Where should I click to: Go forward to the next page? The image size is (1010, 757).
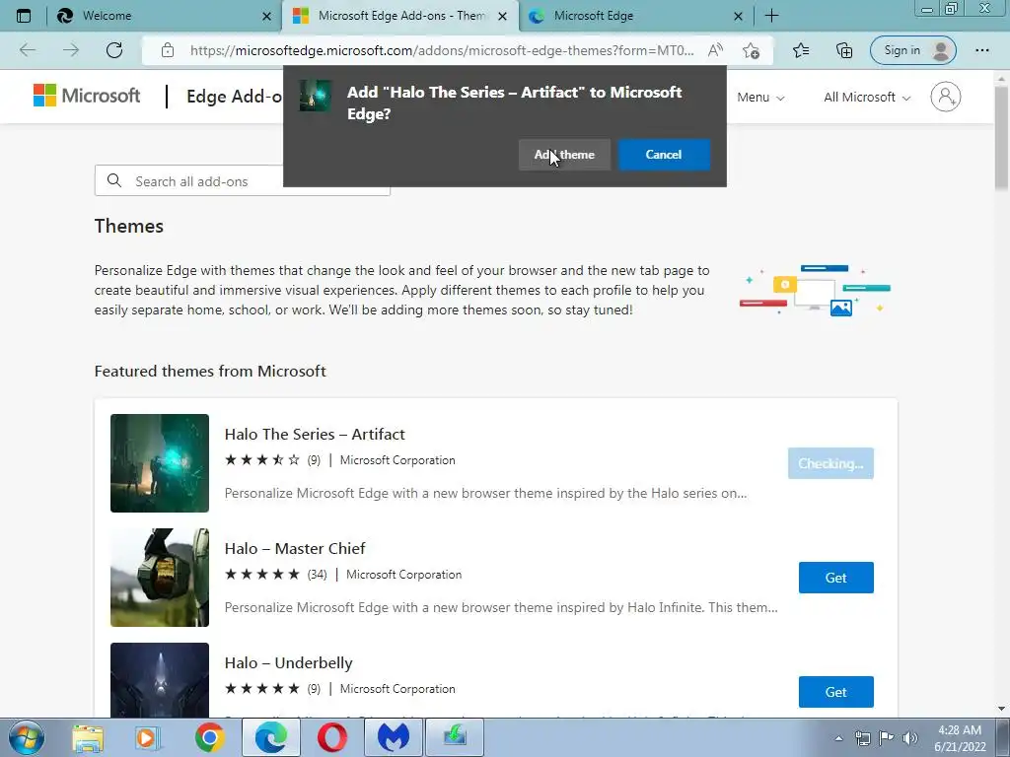[71, 50]
